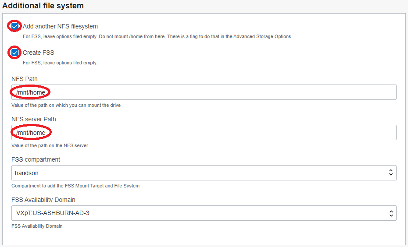Click the 'FSS Availability Domain' label above the dropdown

[x=43, y=200]
